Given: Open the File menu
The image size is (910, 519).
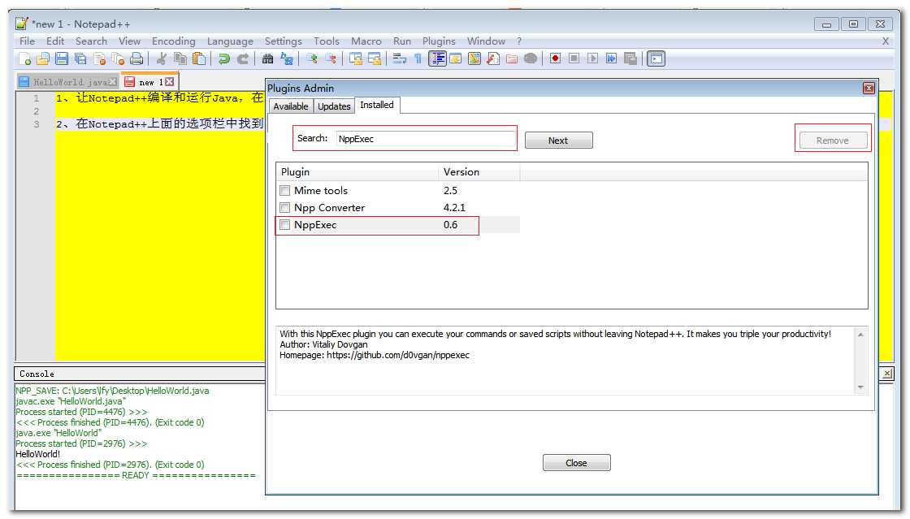Looking at the screenshot, I should 28,41.
